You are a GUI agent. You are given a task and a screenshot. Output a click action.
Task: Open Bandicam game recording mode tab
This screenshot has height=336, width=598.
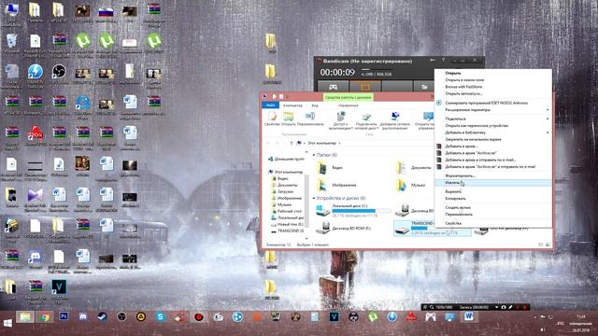point(333,87)
